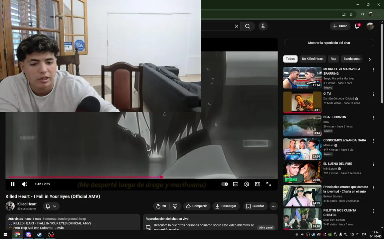The image size is (384, 239).
Task: Open EL SUEÑO DEL PIBE video title
Action: pos(337,164)
